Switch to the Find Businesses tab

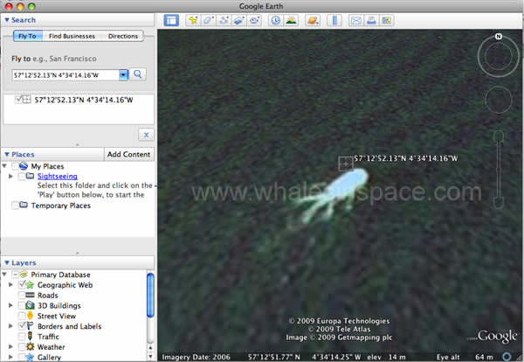[72, 36]
